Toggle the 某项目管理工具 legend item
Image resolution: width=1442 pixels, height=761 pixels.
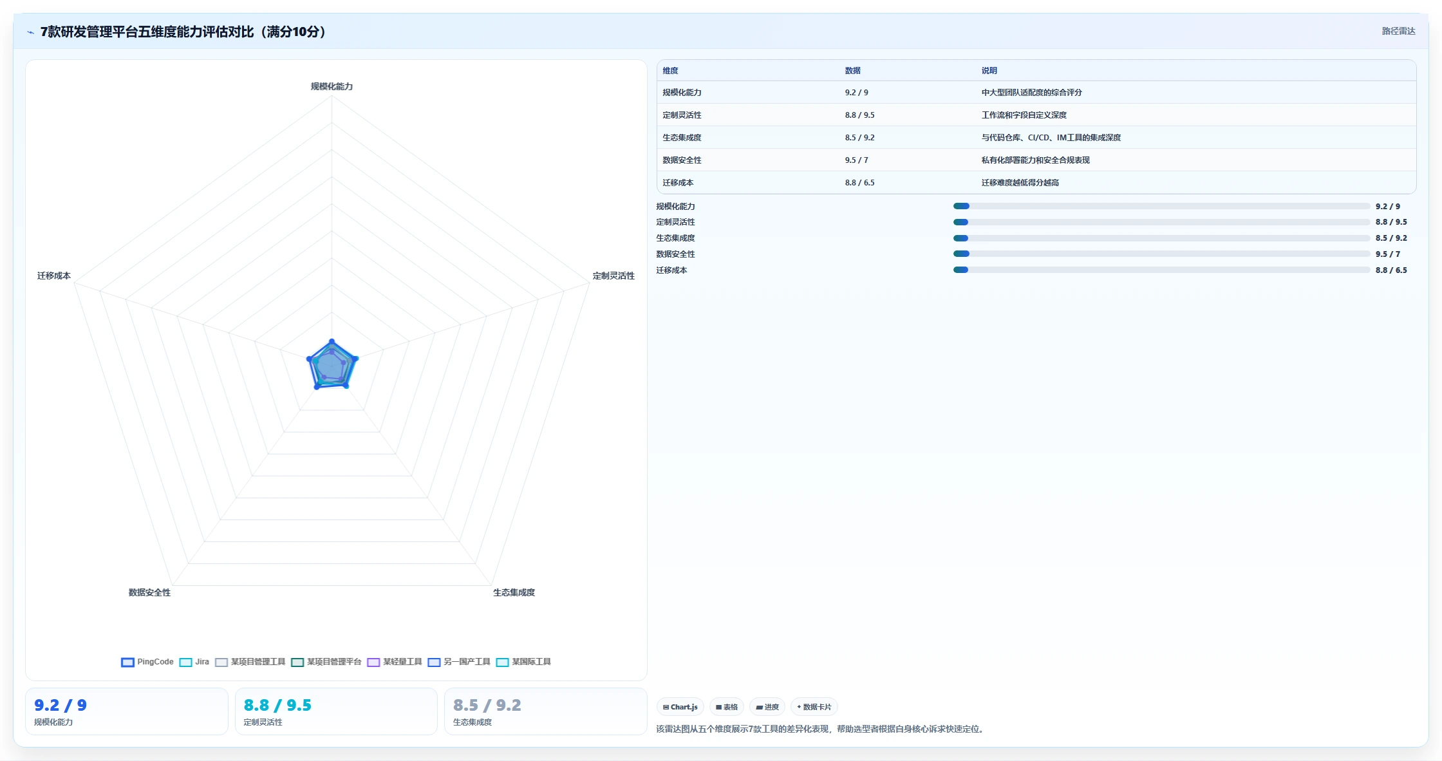point(250,662)
